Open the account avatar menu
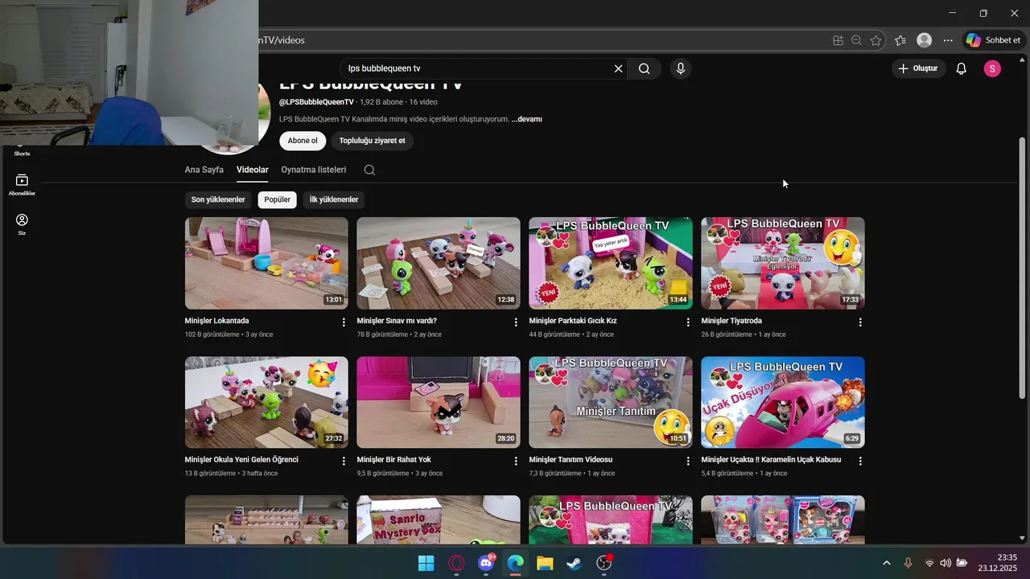 992,69
